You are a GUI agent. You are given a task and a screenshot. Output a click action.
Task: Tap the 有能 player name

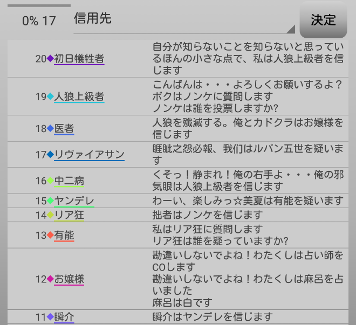64,236
